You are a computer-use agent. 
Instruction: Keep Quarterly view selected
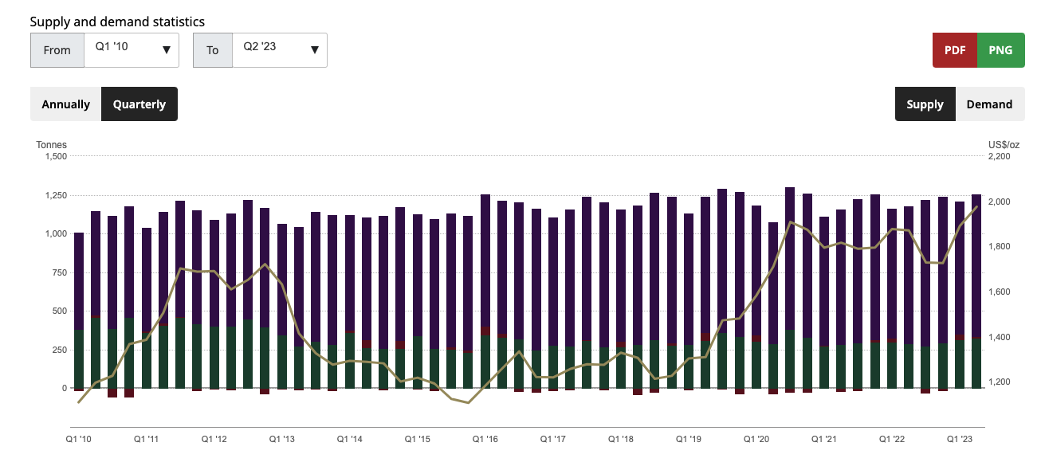pos(139,104)
